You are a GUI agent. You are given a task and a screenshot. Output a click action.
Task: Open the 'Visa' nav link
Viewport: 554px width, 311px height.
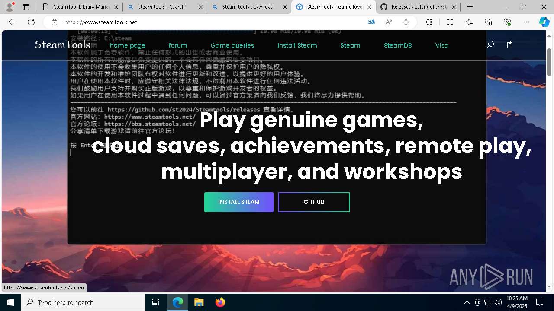[442, 45]
